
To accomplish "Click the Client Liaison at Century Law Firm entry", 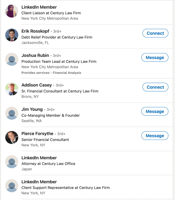I will pos(51,13).
